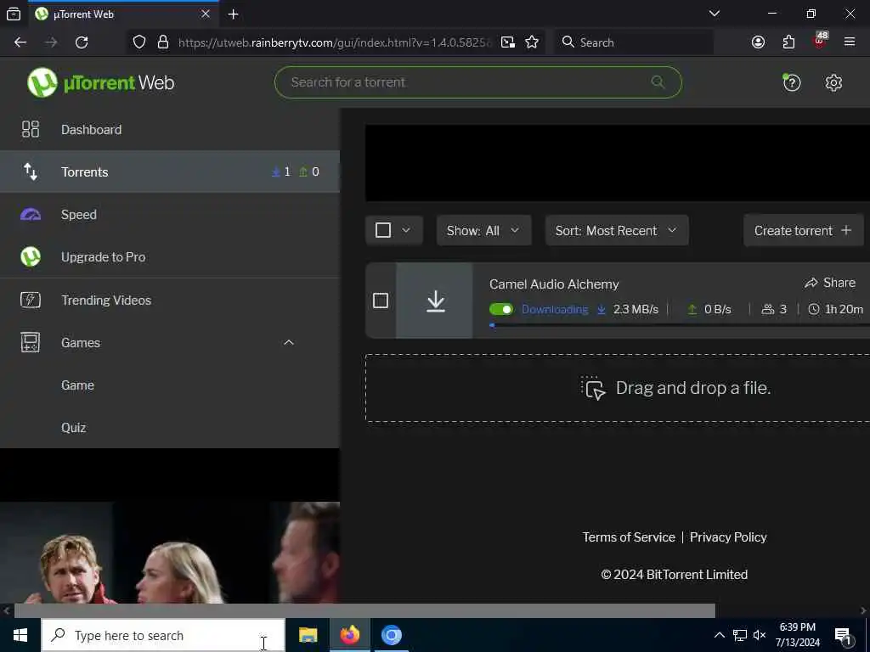The image size is (870, 652).
Task: Open the notification center icon
Action: [843, 637]
